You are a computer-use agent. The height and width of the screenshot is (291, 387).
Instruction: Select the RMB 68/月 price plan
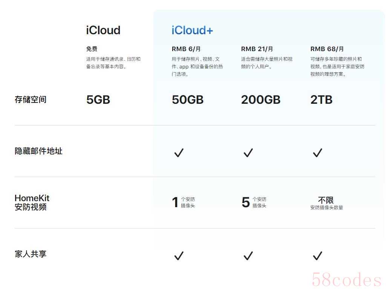click(x=327, y=49)
